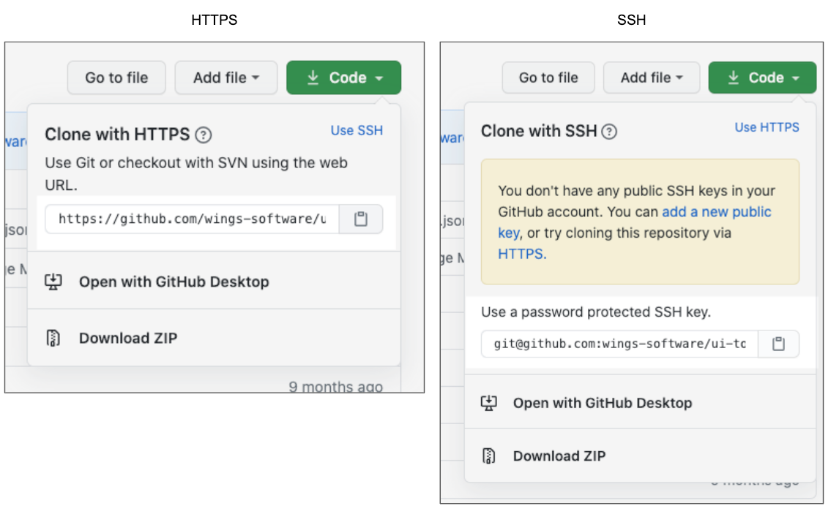Switch to Use HTTPS link
Screen dimensions: 831x514
pos(767,127)
